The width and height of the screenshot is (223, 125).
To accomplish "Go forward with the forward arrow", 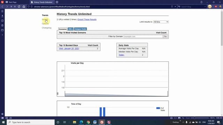I will click(7, 7).
